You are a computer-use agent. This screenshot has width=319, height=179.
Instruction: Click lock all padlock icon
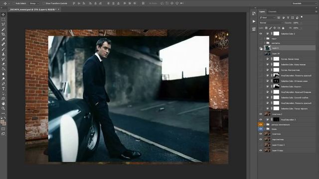[x=283, y=28]
